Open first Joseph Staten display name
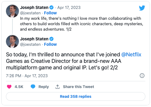The height and width of the screenshot is (107, 151). (x=34, y=7)
